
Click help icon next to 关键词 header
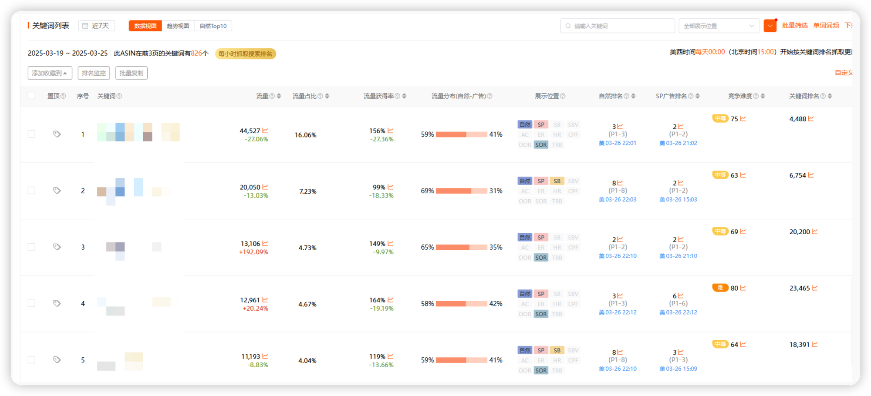(x=119, y=96)
